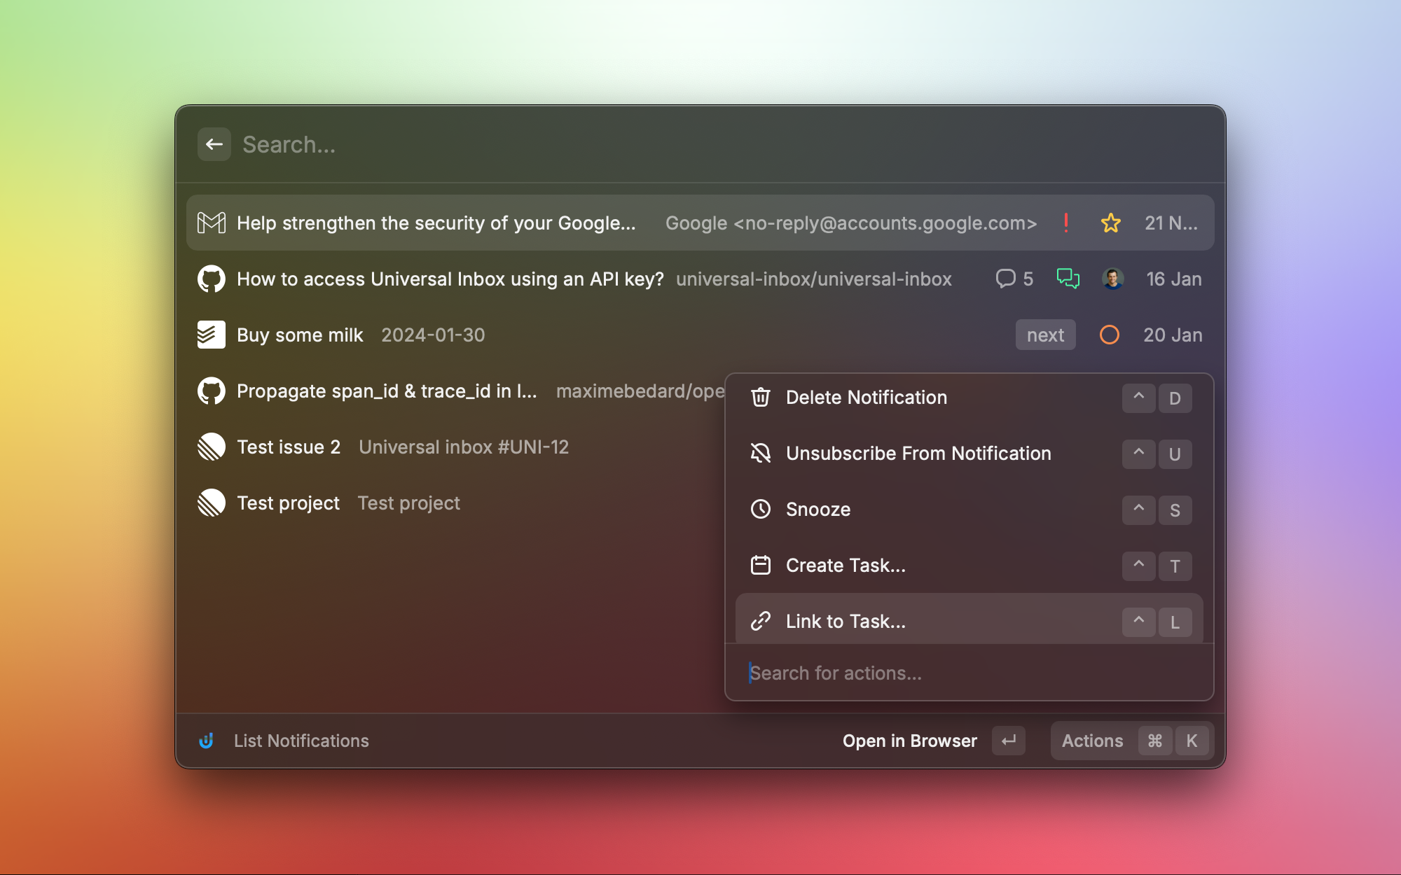Click the yellow star on the Google email
Viewport: 1401px width, 875px height.
[1110, 223]
